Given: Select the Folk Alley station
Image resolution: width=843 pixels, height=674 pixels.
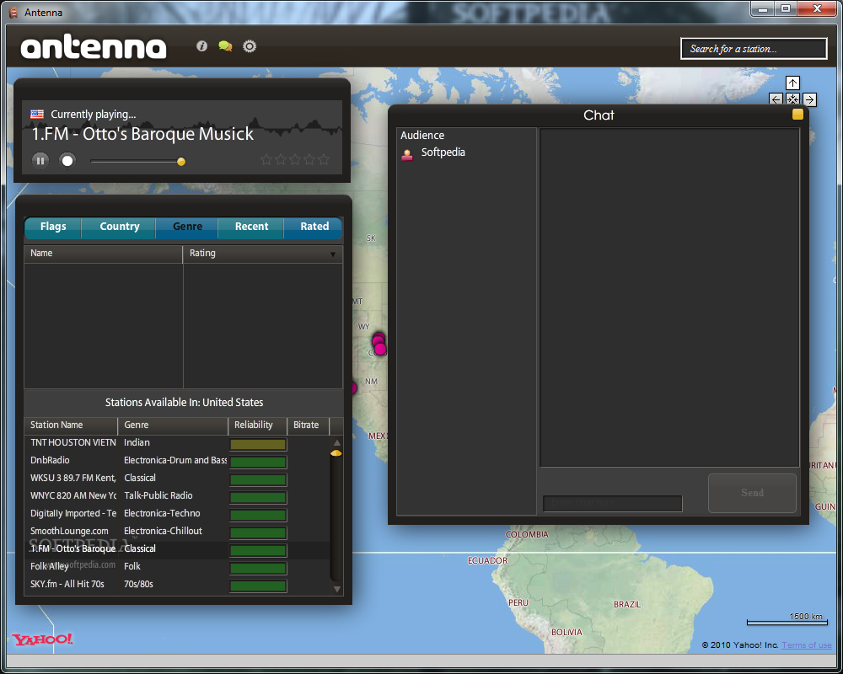Looking at the screenshot, I should (177, 567).
